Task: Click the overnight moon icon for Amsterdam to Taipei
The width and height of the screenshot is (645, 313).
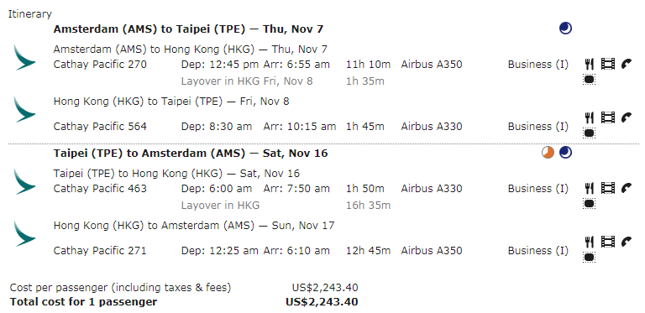Action: coord(565,29)
